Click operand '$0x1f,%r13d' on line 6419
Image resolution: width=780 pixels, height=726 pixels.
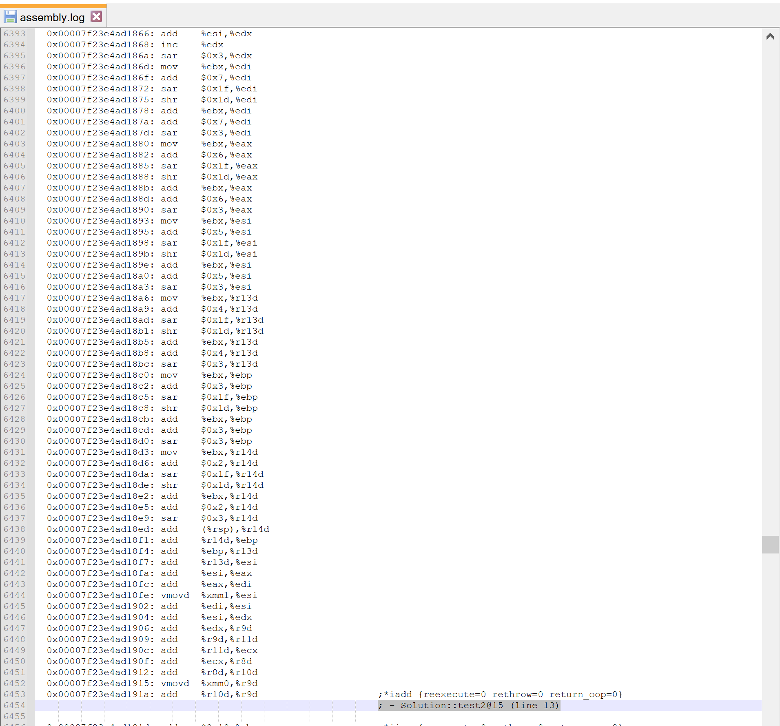(232, 320)
